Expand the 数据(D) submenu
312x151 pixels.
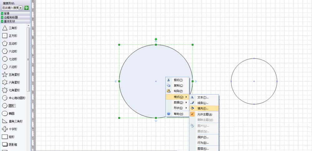click(x=178, y=102)
